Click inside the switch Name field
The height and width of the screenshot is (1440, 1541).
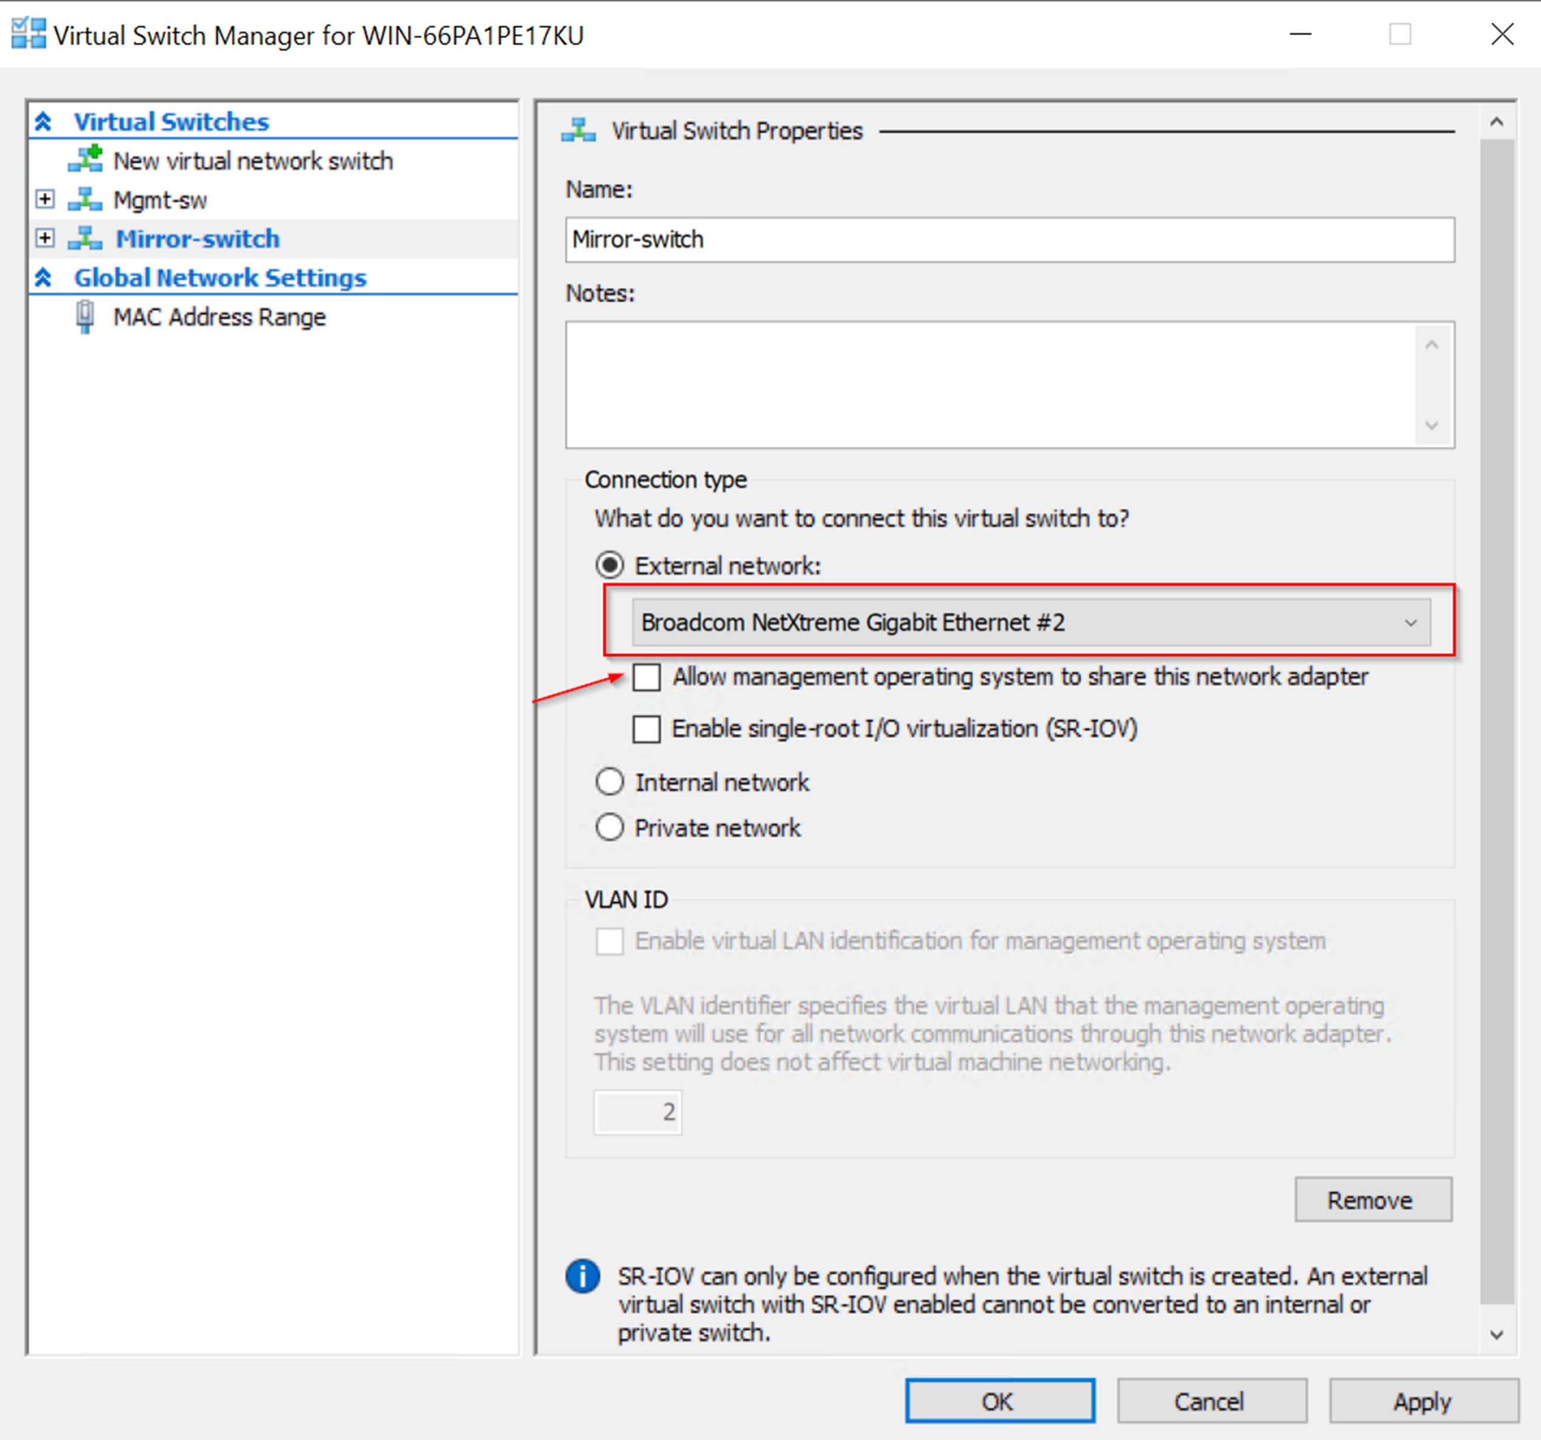click(1008, 239)
